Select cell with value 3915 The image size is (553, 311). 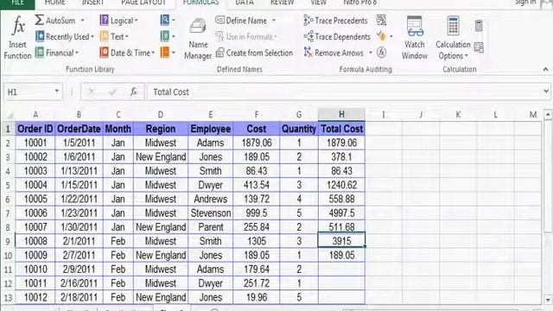341,241
